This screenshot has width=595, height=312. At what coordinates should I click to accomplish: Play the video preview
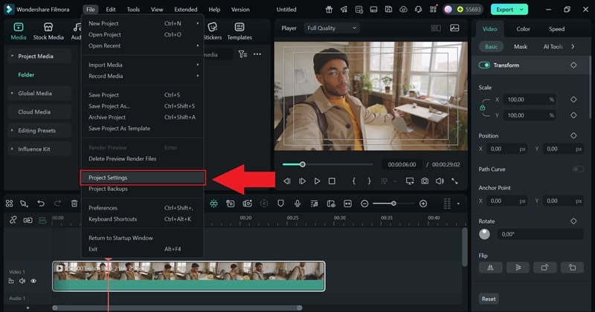tap(318, 181)
